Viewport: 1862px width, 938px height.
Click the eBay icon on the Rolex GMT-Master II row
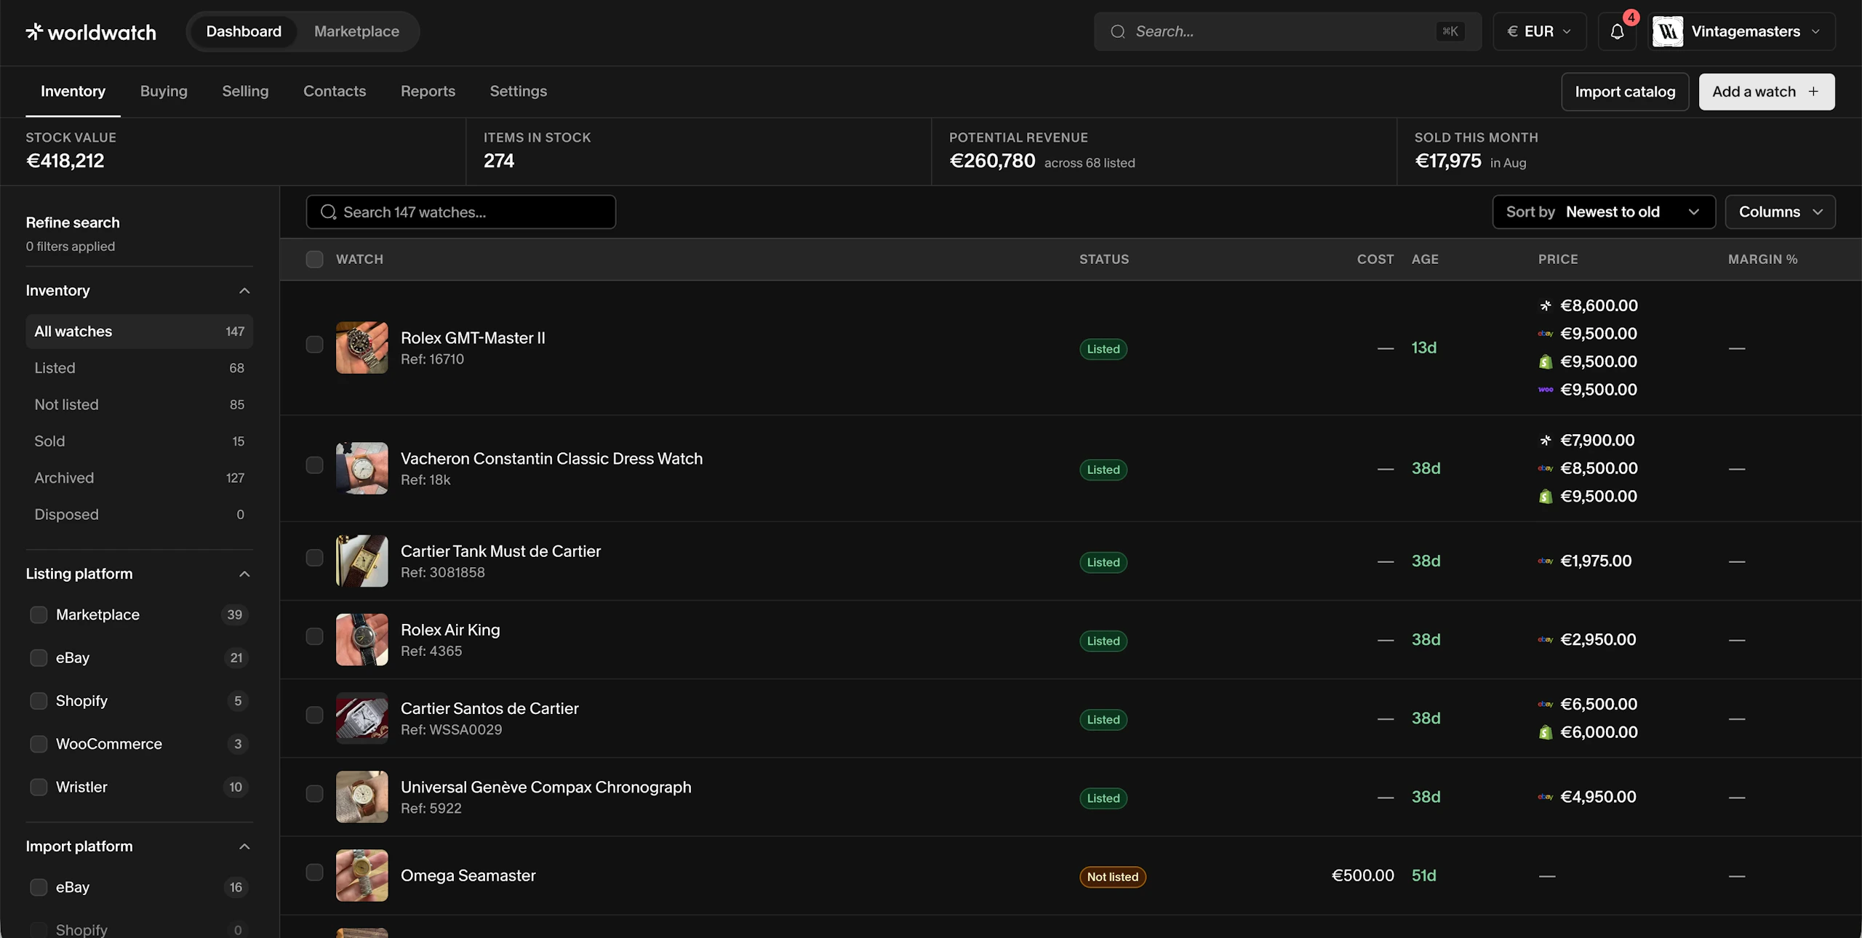tap(1546, 334)
